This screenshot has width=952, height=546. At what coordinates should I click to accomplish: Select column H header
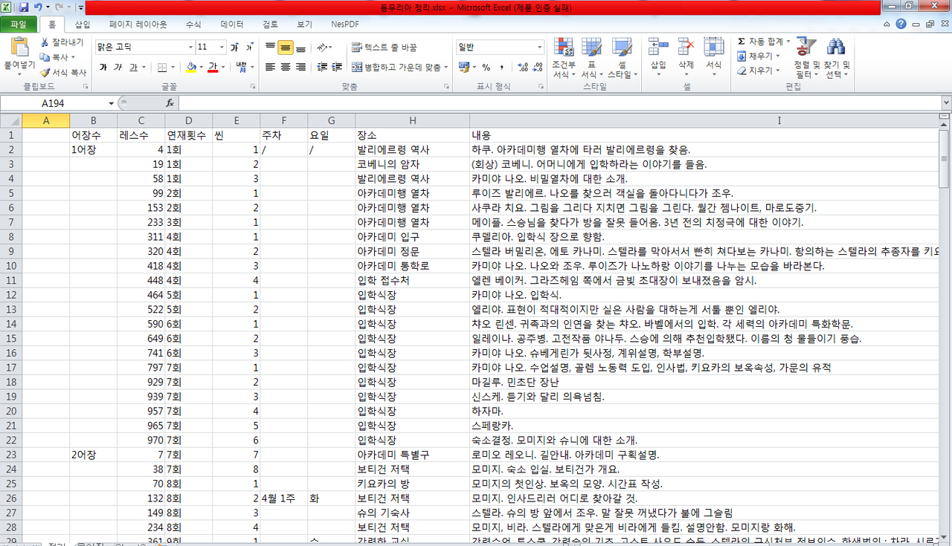point(412,120)
